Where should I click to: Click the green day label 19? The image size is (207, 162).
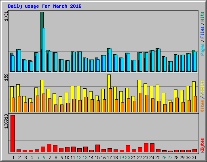click(x=121, y=158)
